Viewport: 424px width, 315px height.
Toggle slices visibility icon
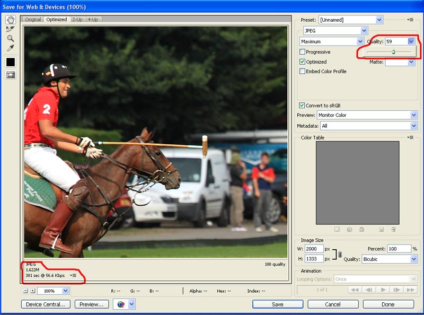[11, 75]
